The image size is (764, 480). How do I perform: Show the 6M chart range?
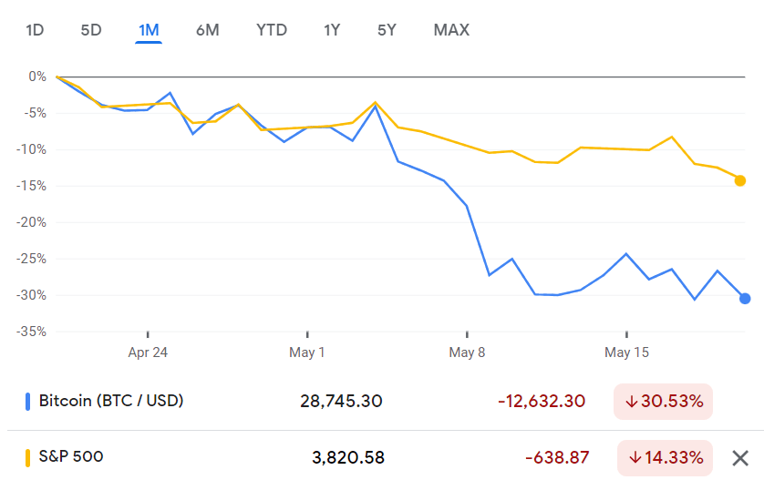207,30
